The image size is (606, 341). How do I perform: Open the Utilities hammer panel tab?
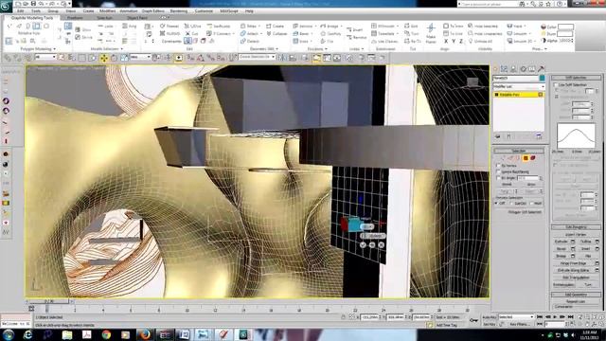(x=541, y=69)
